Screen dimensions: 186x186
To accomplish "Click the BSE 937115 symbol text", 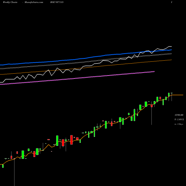I will click(x=57, y=2).
